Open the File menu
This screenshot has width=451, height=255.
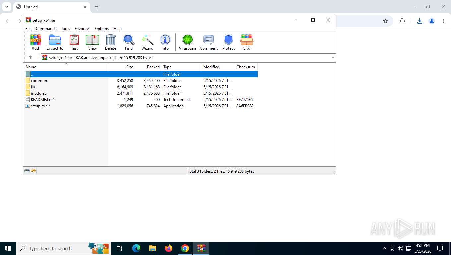28,29
